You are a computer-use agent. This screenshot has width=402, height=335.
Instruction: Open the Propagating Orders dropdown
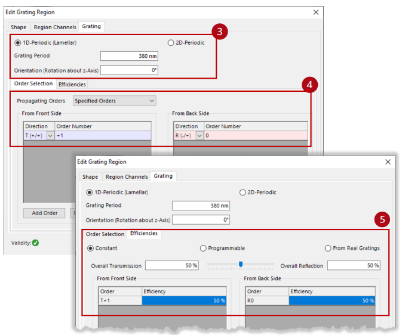114,101
